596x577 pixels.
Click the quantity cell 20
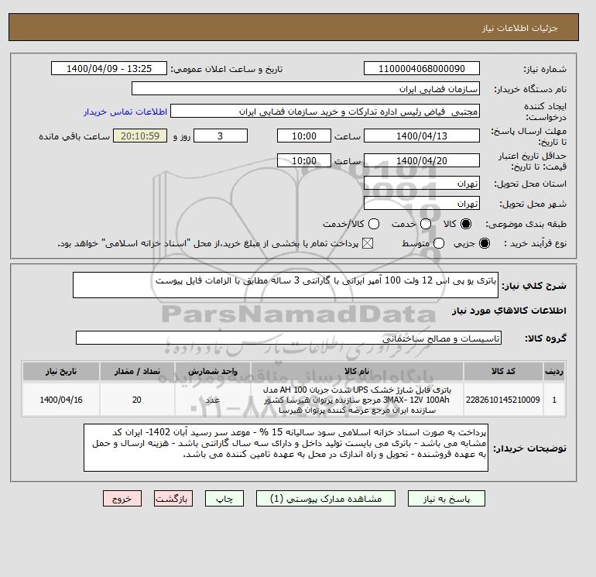tap(137, 400)
